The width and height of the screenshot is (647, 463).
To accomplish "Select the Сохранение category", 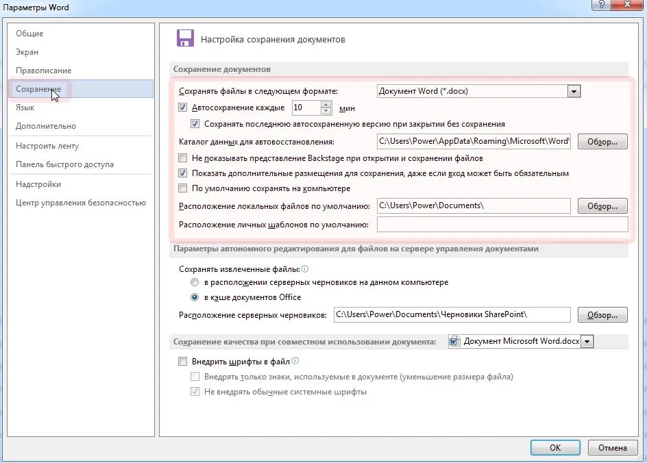I will point(80,88).
